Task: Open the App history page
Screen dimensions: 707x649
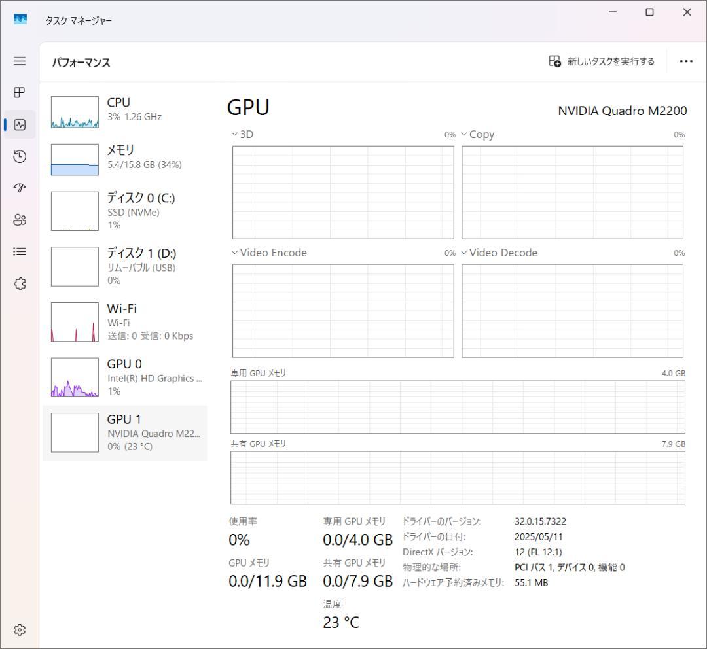Action: [20, 156]
